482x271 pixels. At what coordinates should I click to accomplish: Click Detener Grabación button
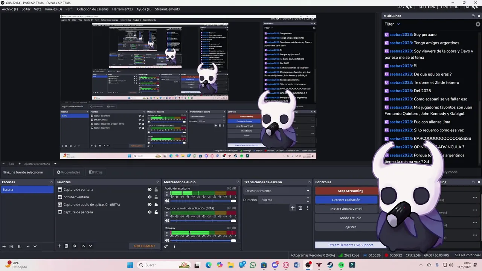click(x=346, y=200)
